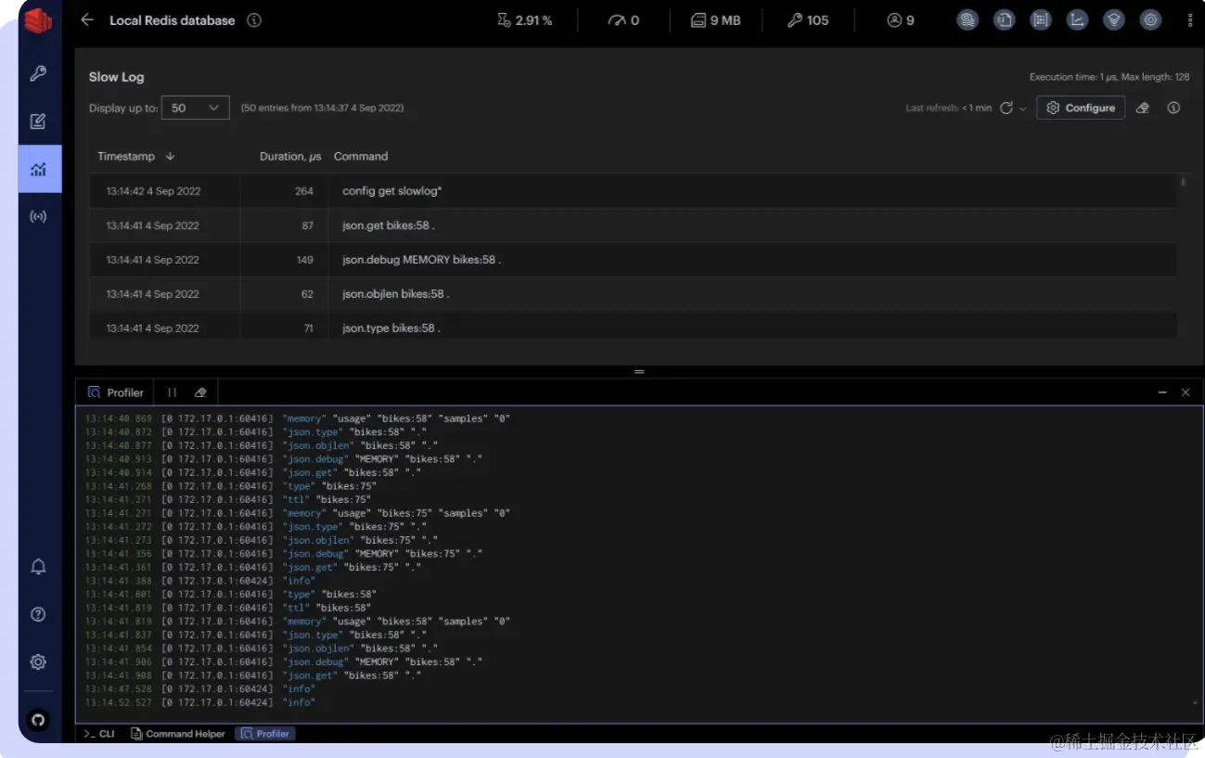This screenshot has width=1205, height=758.
Task: Open the Browser key icon in sidebar
Action: (38, 73)
